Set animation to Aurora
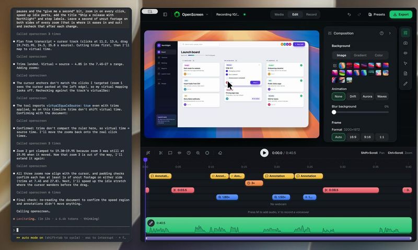Screen dimensions: 418x250 click(367, 97)
